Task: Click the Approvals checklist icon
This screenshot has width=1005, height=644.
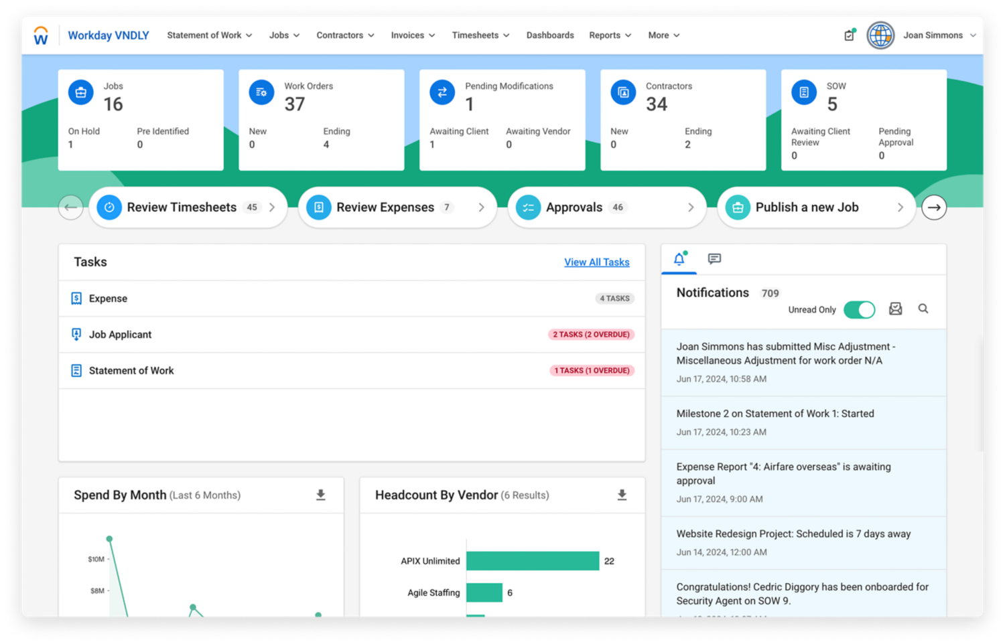Action: pyautogui.click(x=528, y=208)
